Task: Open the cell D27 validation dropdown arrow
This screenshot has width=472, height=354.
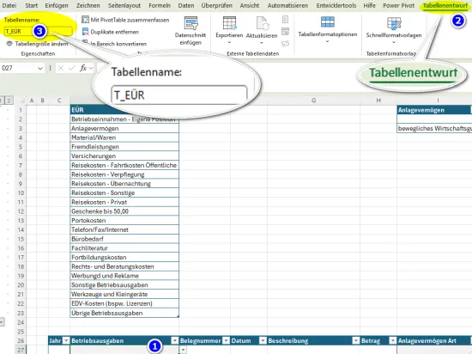Action: point(183,350)
